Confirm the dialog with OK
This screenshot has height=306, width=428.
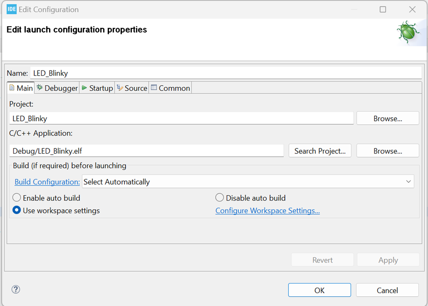tap(320, 290)
